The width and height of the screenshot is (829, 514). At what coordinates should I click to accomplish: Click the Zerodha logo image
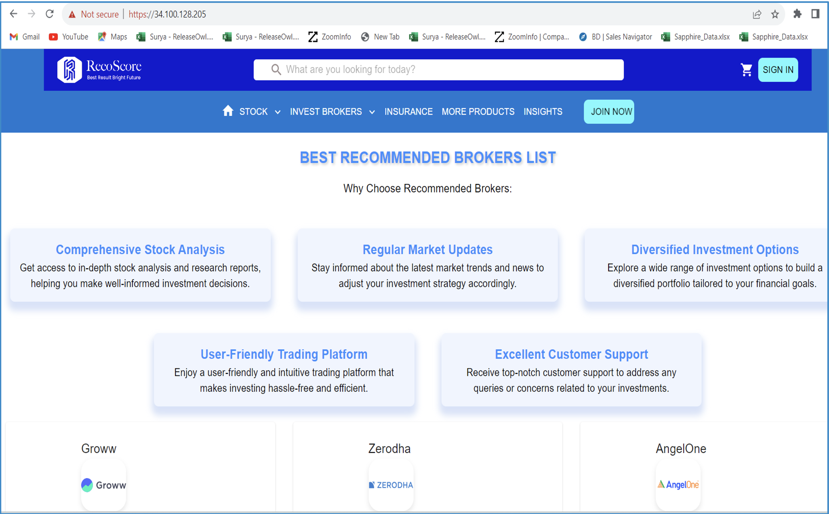[x=391, y=485]
